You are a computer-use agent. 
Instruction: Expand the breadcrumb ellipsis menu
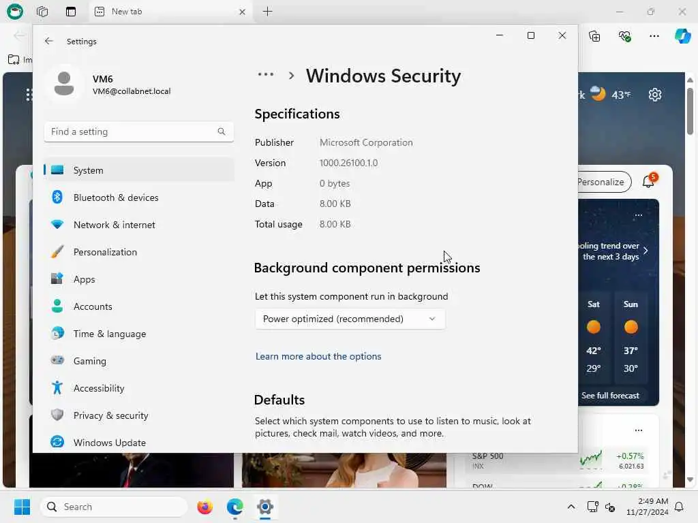(266, 75)
